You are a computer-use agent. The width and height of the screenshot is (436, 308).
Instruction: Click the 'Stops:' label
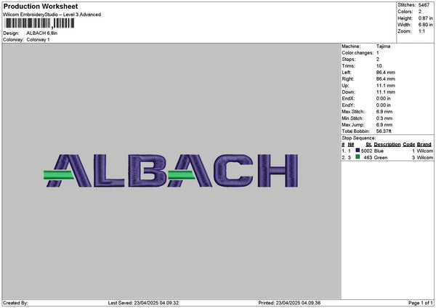coord(349,60)
